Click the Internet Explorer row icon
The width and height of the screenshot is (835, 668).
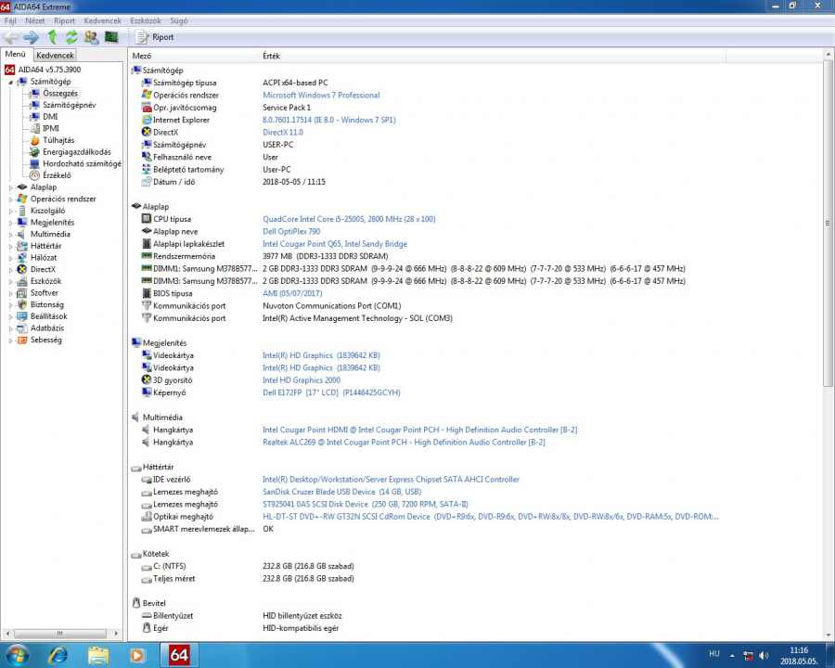click(147, 120)
